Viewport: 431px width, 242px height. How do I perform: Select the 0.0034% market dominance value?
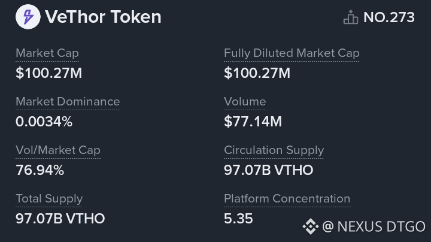coord(44,122)
